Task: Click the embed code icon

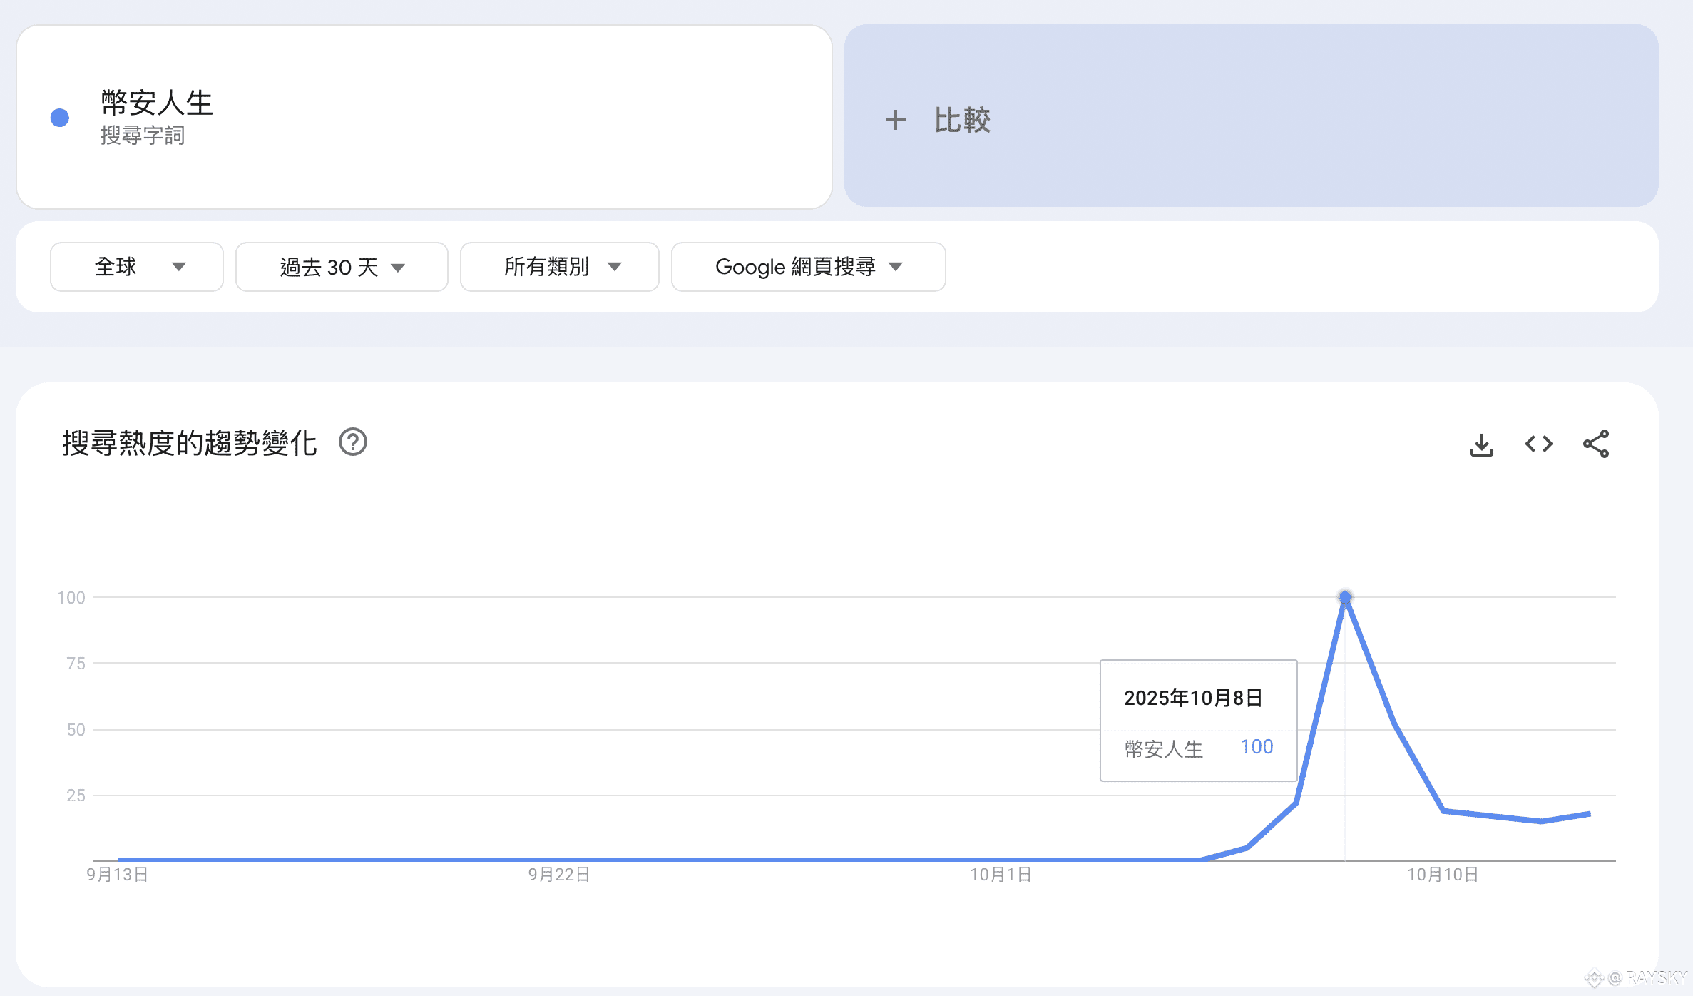Action: [x=1538, y=444]
